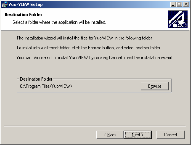Click the 'installation wizard will install' sentence

84,38
